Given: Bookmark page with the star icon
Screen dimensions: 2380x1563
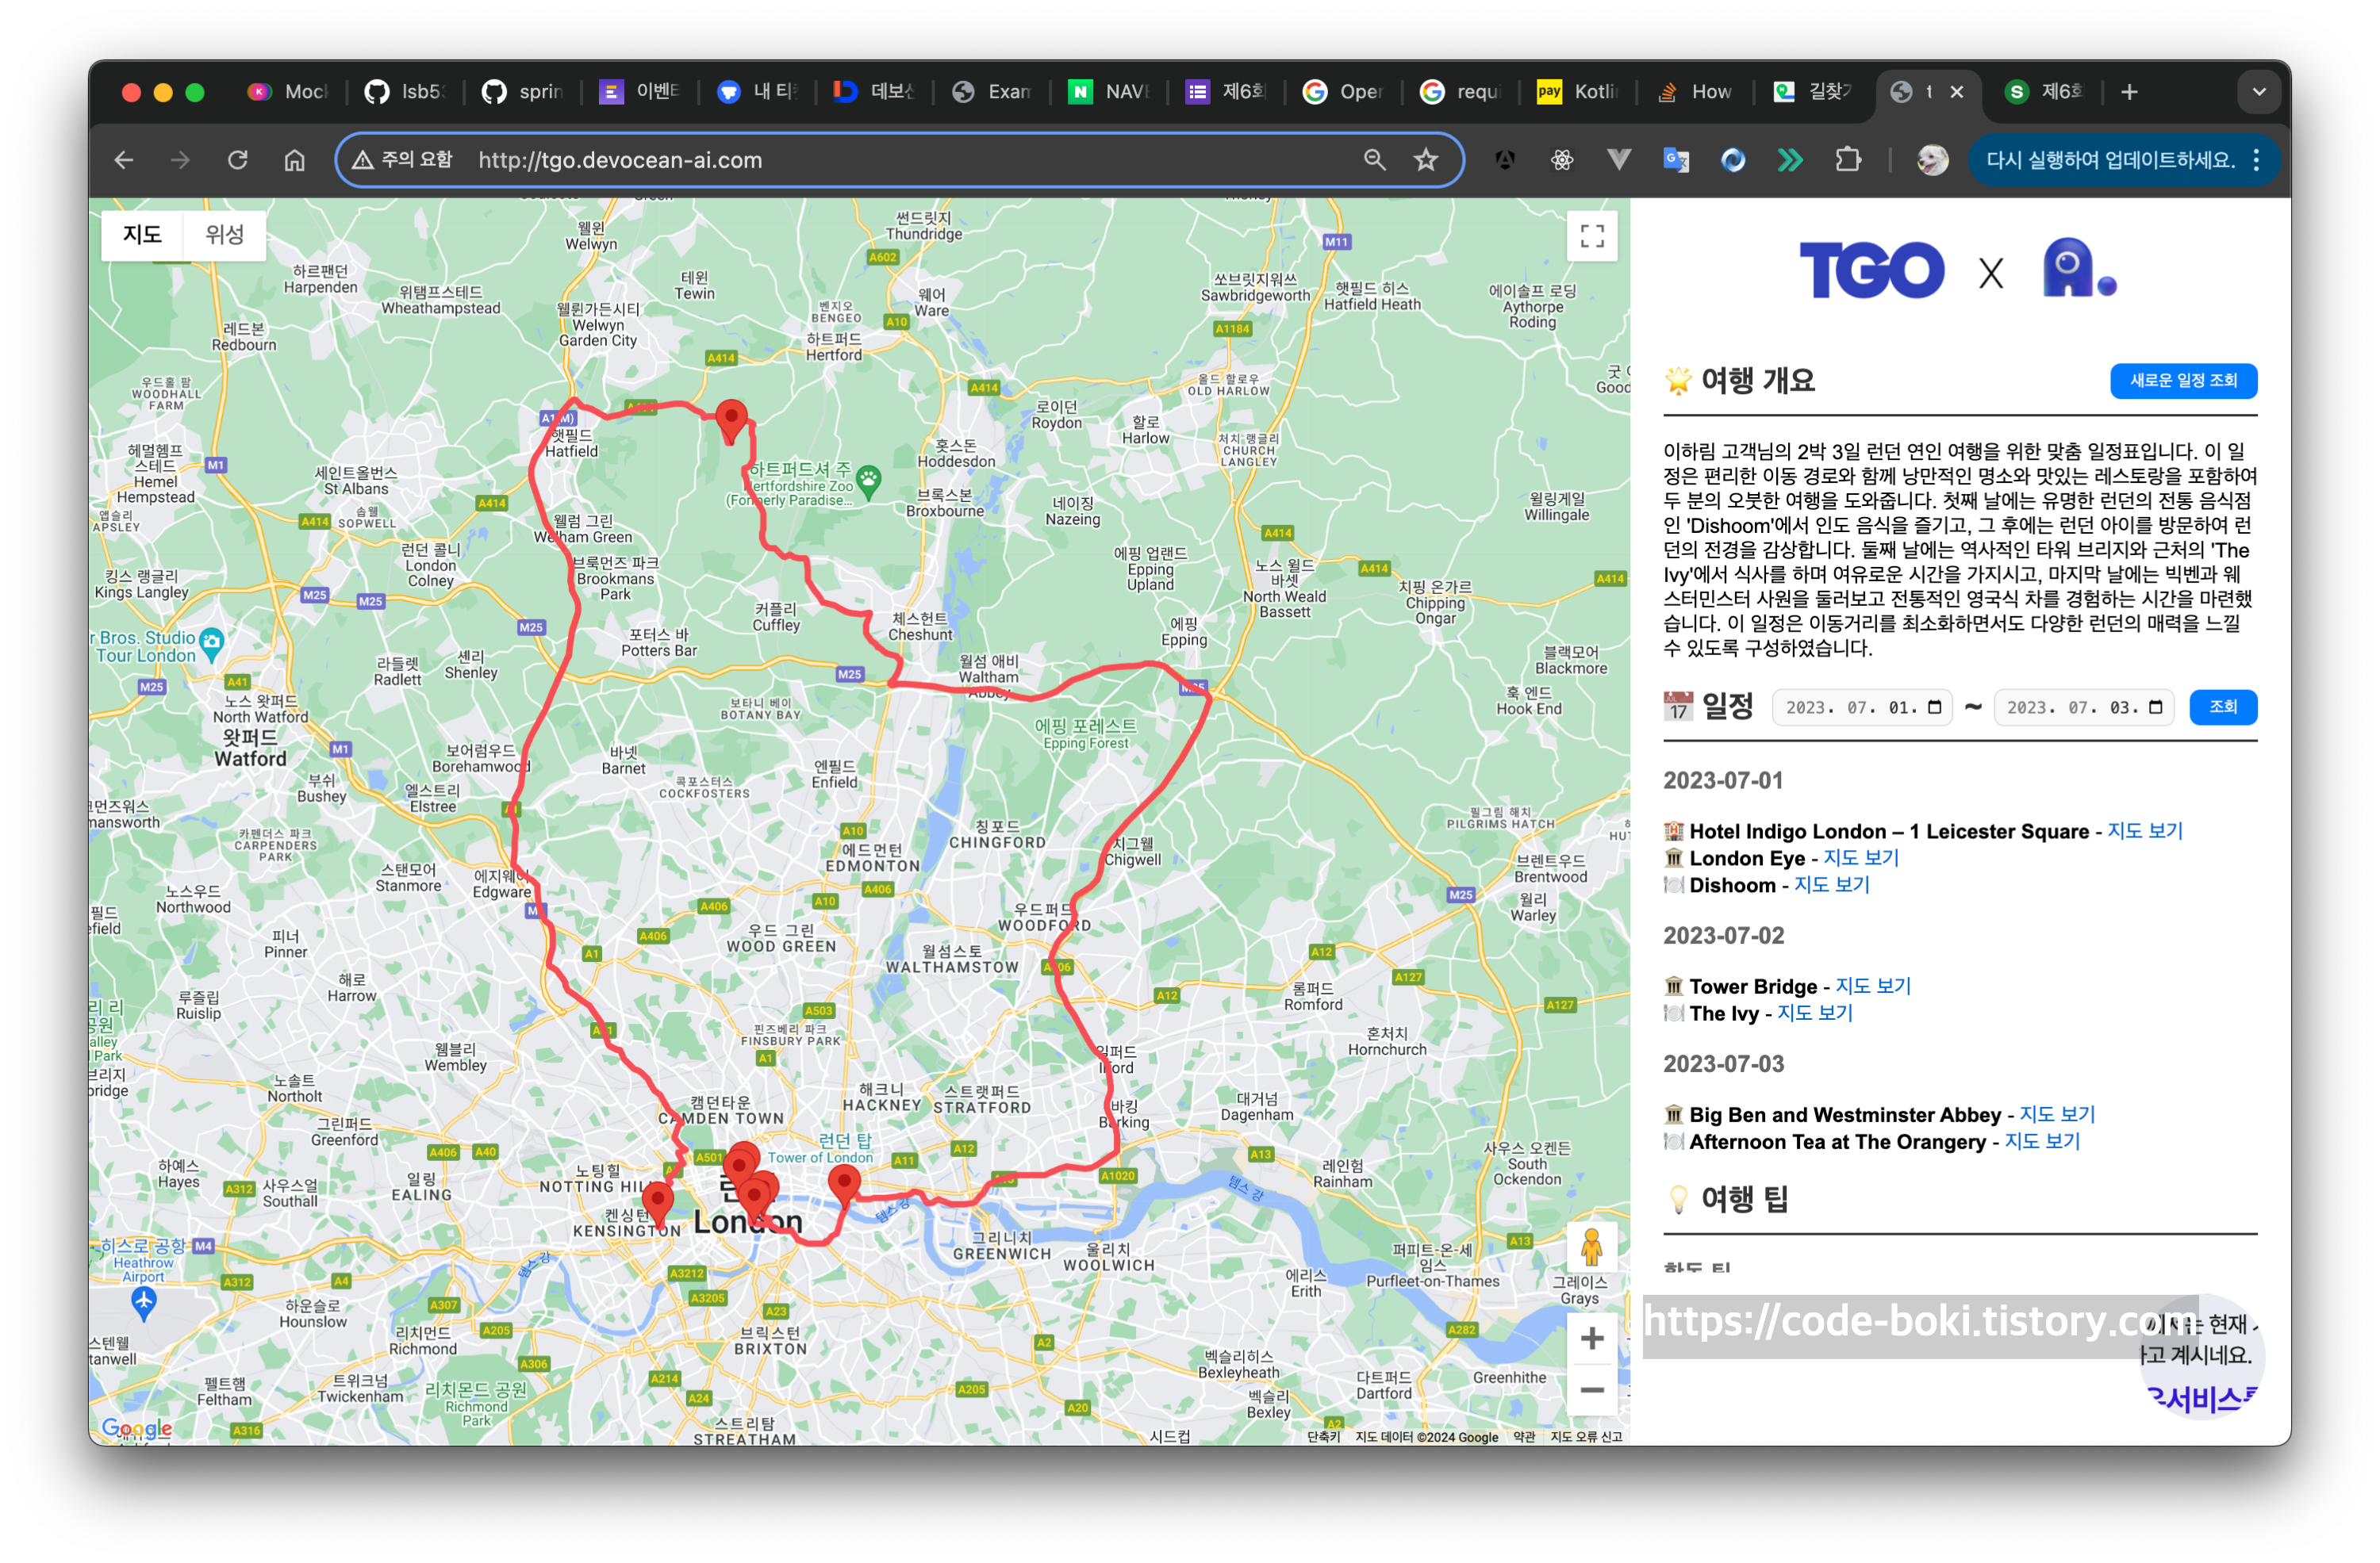Looking at the screenshot, I should point(1425,160).
